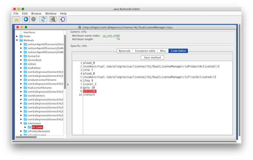The width and height of the screenshot is (253, 160).
Task: Click the isActivated folder icon
Action: 25,123
